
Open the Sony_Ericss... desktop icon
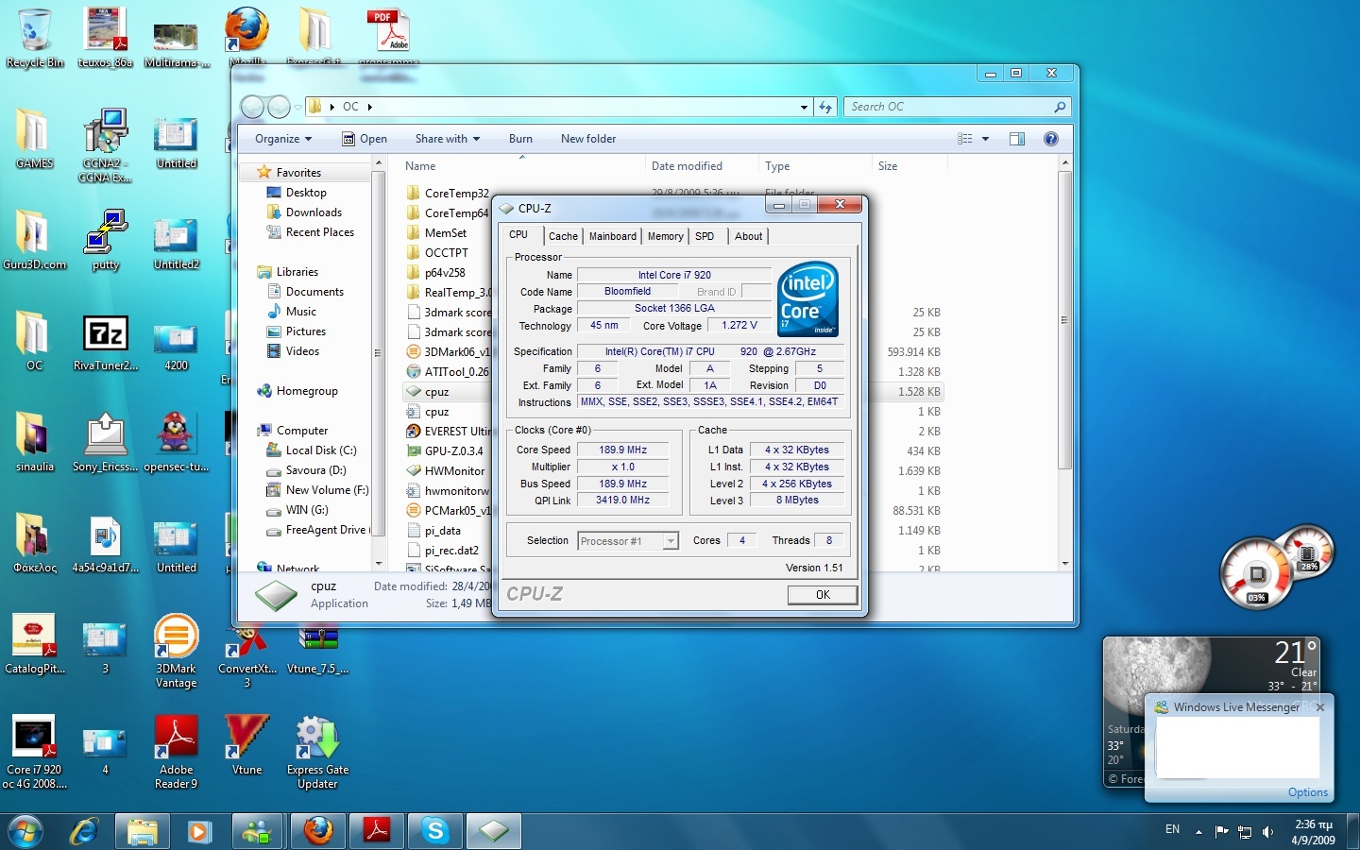coord(106,442)
